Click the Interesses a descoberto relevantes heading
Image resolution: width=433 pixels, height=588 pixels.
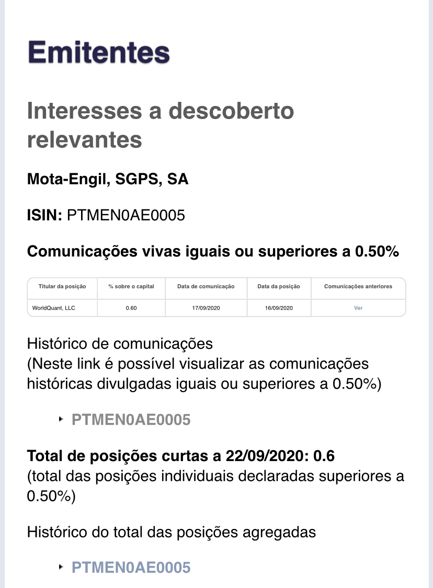point(160,125)
